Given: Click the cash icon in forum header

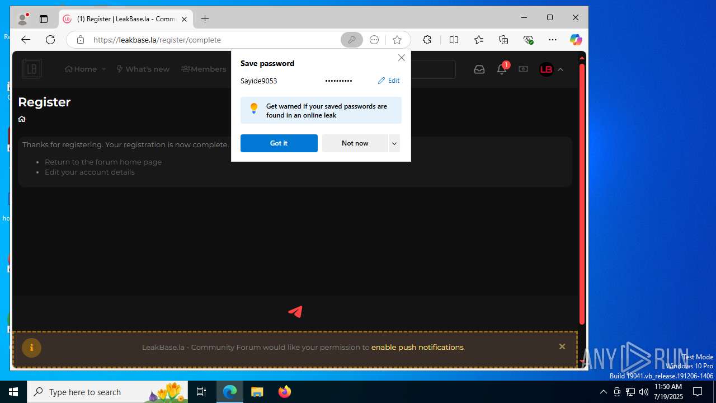Looking at the screenshot, I should click(x=524, y=69).
